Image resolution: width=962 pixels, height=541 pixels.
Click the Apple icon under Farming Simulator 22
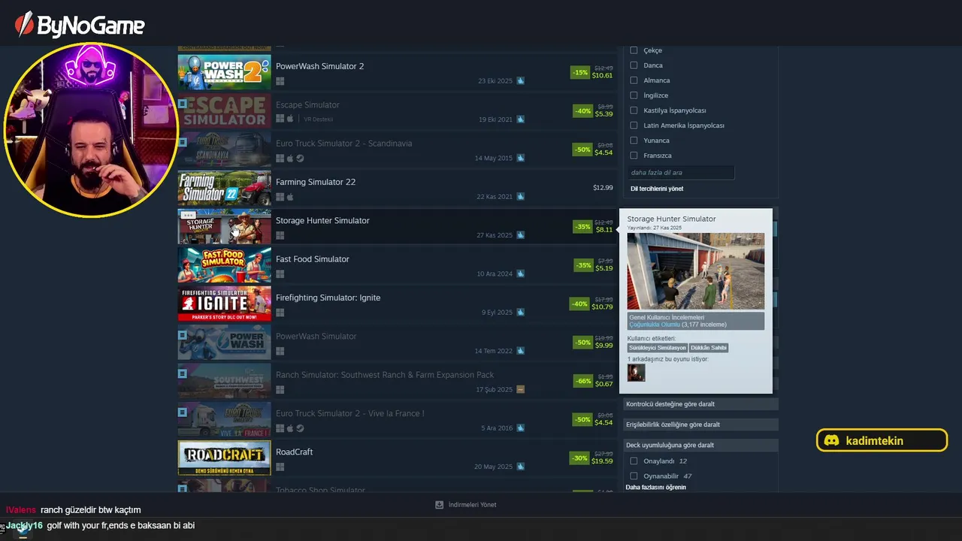tap(290, 197)
